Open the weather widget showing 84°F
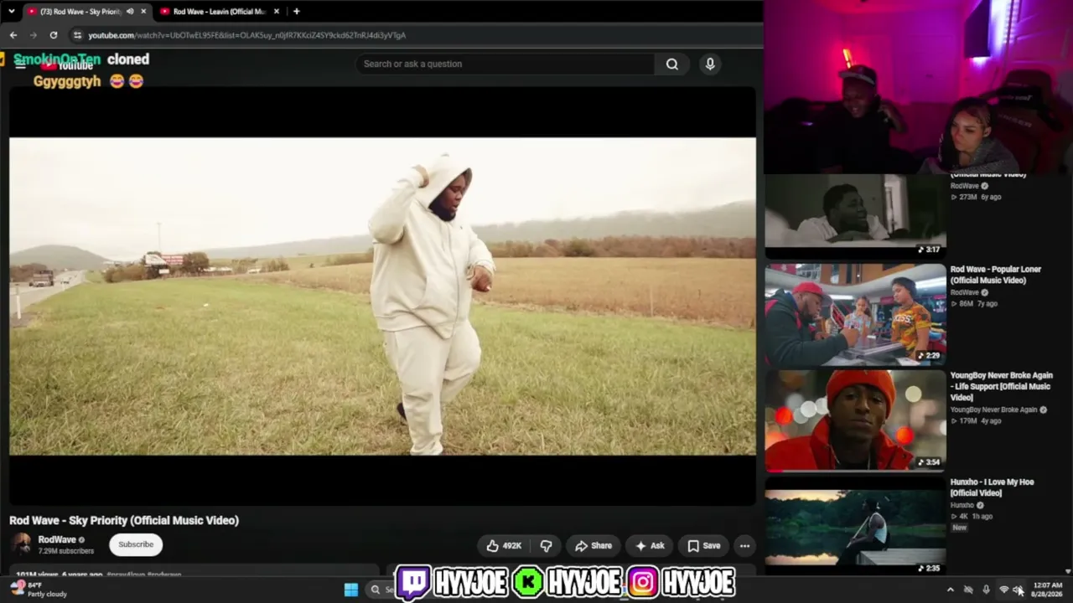The height and width of the screenshot is (603, 1073). (x=38, y=590)
